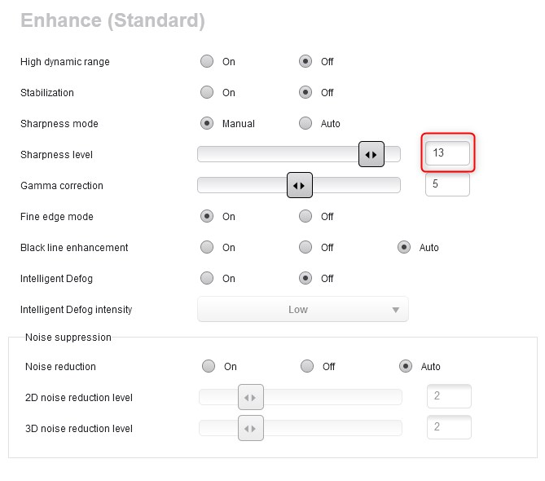Set Black line enhancement to Off
Image resolution: width=545 pixels, height=481 pixels.
pyautogui.click(x=305, y=247)
